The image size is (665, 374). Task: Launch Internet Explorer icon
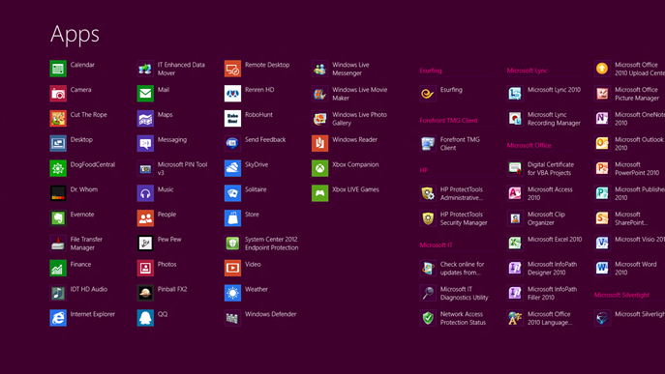58,318
